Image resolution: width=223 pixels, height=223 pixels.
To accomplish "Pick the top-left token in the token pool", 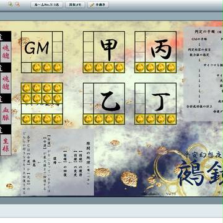I will 27,88.
